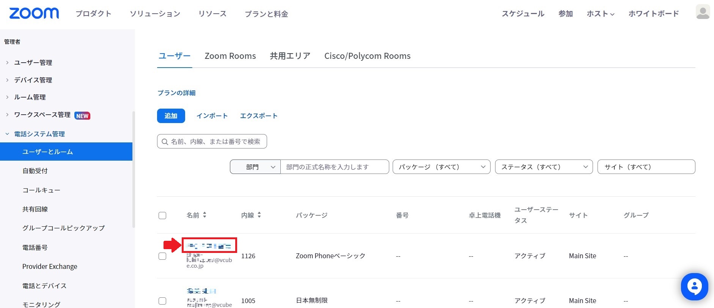Open ステータス（すべて）dropdown
Viewport: 714px width, 308px height.
544,167
